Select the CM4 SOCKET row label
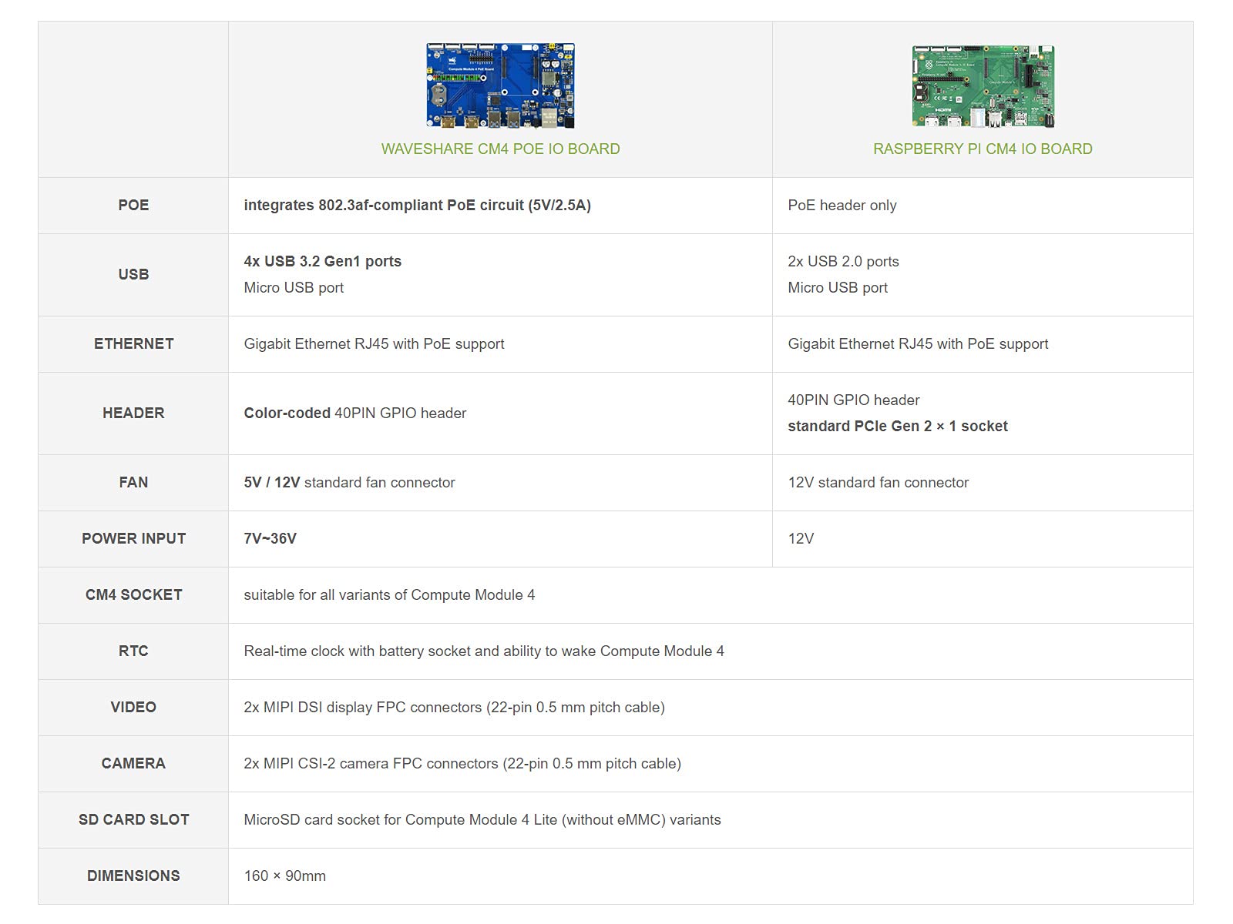Image resolution: width=1233 pixels, height=924 pixels. [x=133, y=595]
